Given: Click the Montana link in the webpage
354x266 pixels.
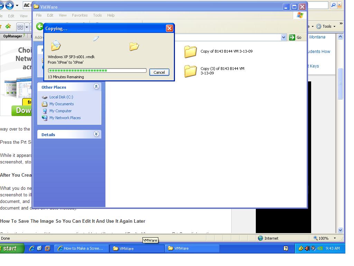Looking at the screenshot, I should point(317,37).
